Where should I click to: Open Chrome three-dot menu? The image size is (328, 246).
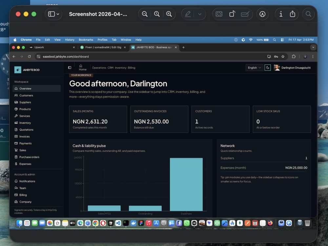pos(313,56)
